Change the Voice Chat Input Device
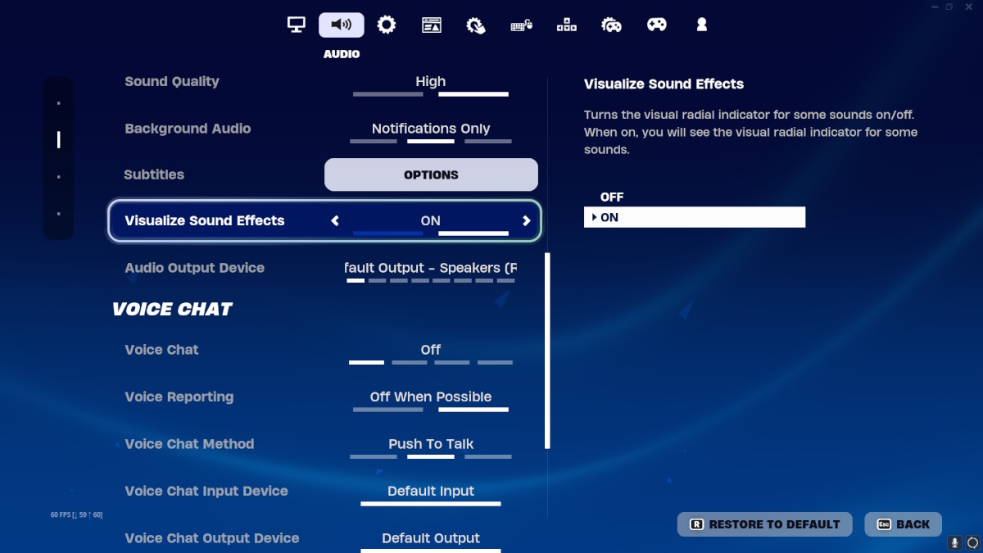 [x=431, y=492]
